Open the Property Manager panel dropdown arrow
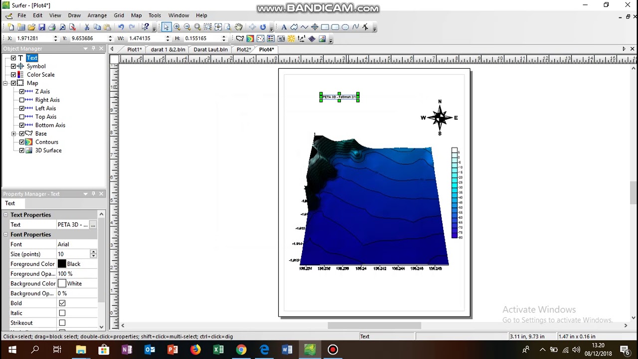Viewport: 638px width, 359px height. (x=85, y=194)
